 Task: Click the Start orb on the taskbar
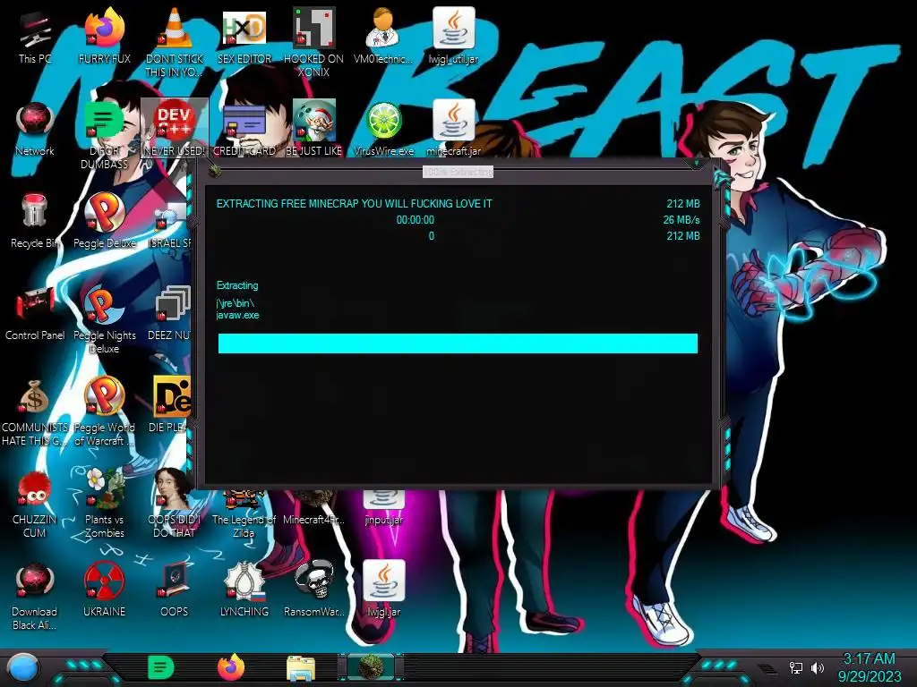coord(23,669)
